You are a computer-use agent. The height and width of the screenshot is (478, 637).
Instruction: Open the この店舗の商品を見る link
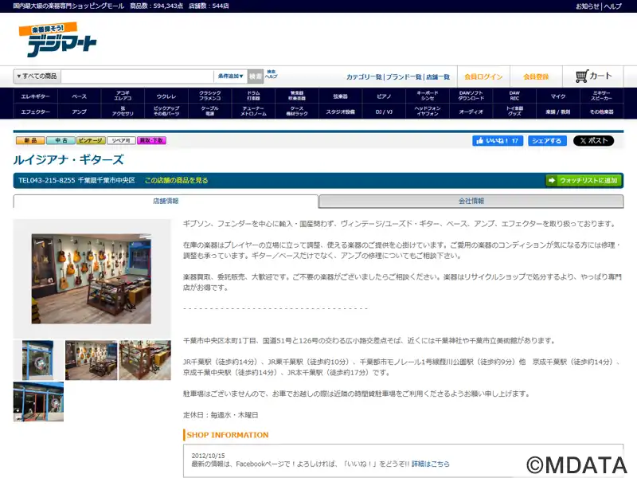click(x=176, y=181)
